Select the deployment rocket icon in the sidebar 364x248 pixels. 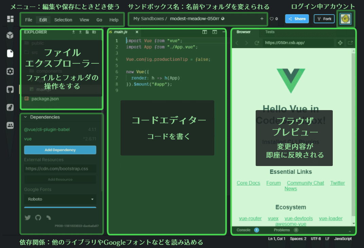10,107
